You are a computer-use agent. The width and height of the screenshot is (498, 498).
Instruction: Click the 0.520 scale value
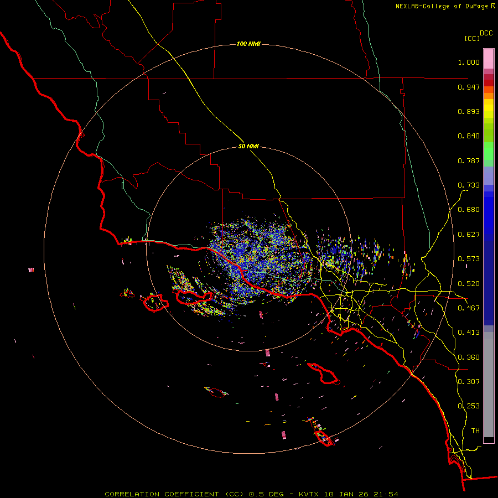click(469, 284)
